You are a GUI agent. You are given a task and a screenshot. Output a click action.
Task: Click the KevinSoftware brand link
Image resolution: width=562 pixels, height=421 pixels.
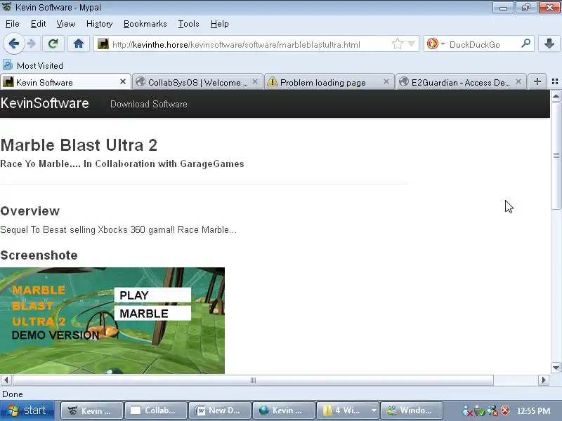point(45,103)
